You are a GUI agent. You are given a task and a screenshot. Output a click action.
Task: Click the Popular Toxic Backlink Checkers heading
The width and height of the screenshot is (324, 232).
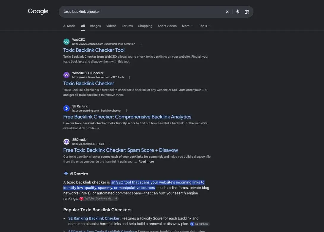pyautogui.click(x=97, y=210)
